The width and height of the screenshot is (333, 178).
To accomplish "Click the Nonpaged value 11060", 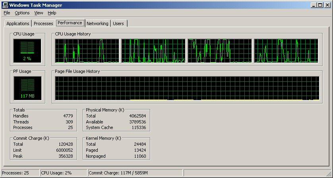I will 140,156.
